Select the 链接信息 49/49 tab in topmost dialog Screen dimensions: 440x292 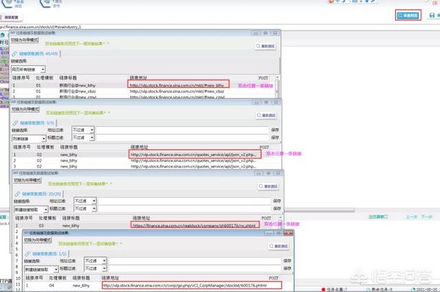click(x=35, y=54)
